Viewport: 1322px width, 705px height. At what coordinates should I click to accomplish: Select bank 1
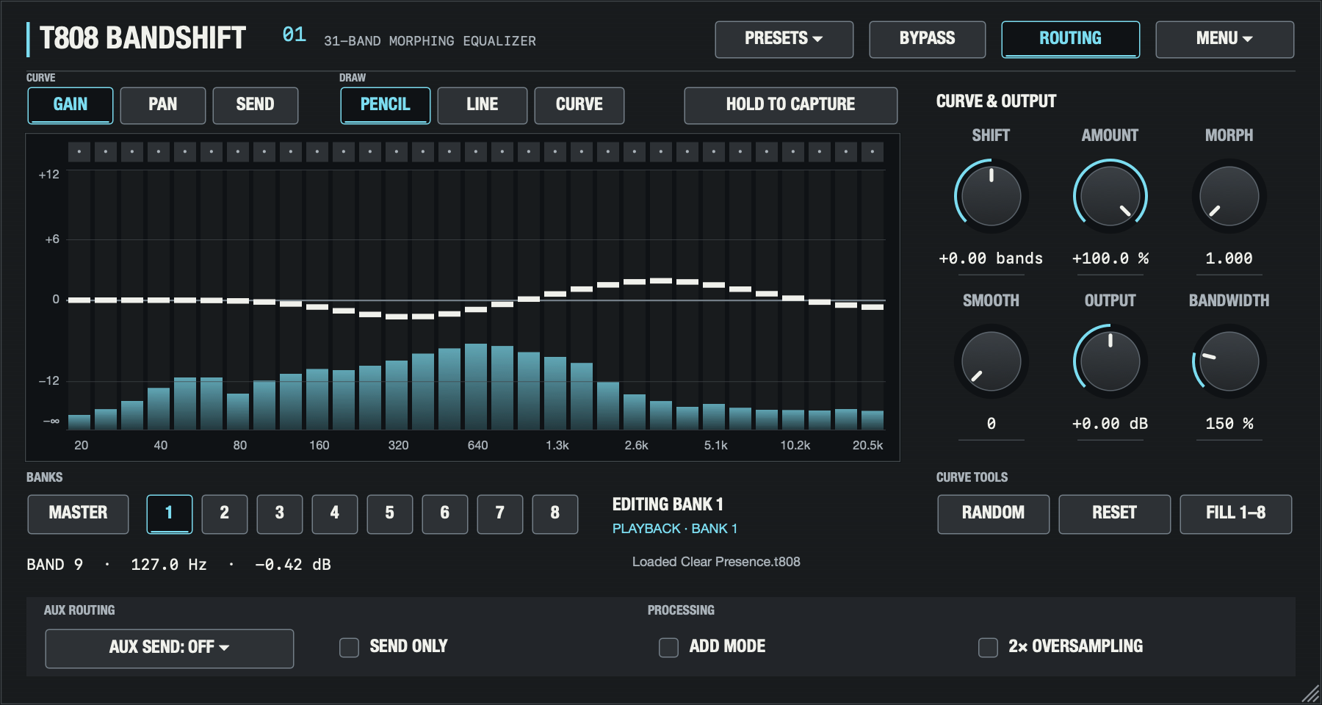pyautogui.click(x=170, y=514)
